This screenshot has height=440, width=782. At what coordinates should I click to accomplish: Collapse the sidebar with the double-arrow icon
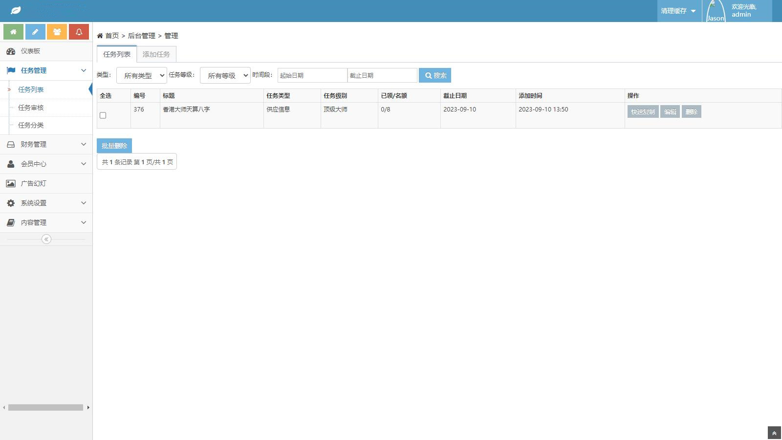pos(46,239)
